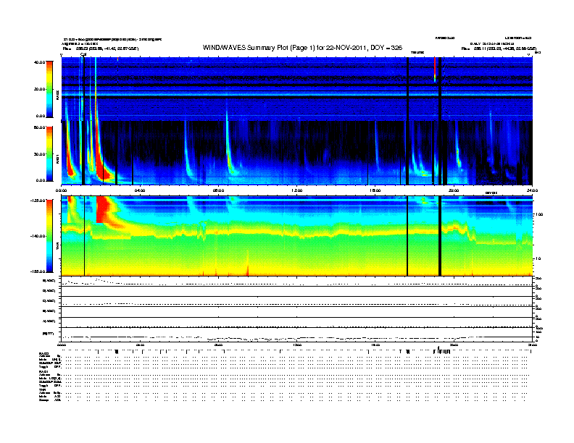Click the WIND/WAVES Summary Plot title
Image resolution: width=574 pixels, height=443 pixels.
pos(302,48)
